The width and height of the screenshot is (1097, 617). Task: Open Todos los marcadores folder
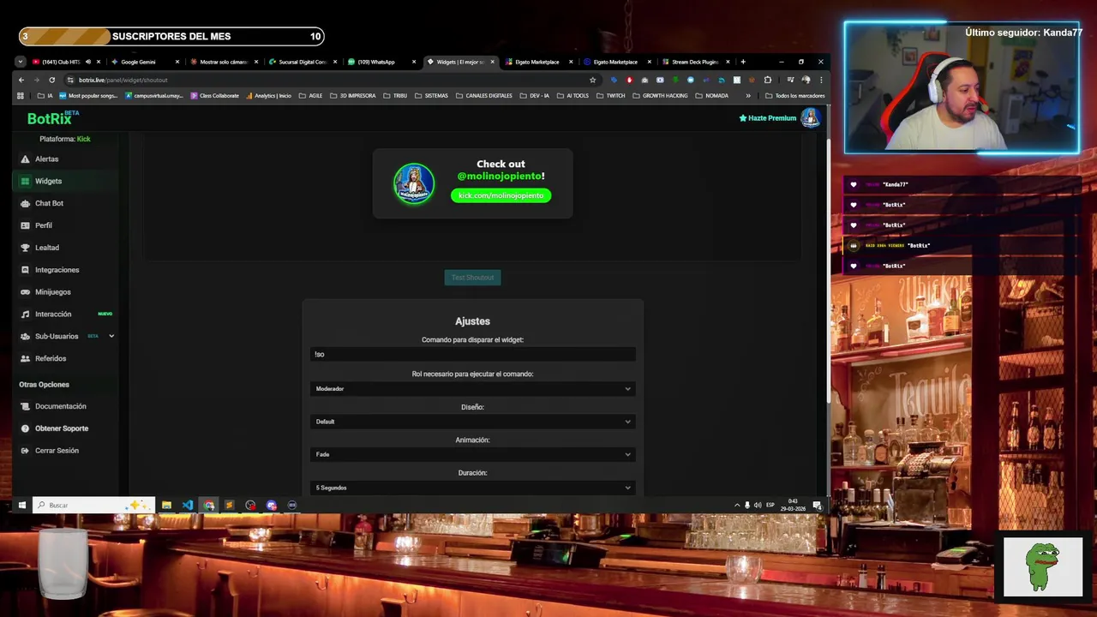[x=794, y=96]
